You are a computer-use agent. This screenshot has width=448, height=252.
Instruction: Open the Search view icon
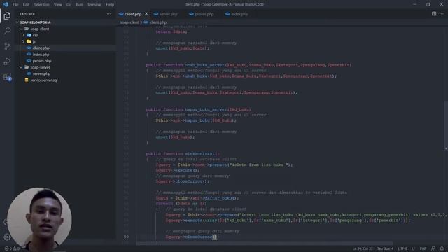(x=7, y=31)
